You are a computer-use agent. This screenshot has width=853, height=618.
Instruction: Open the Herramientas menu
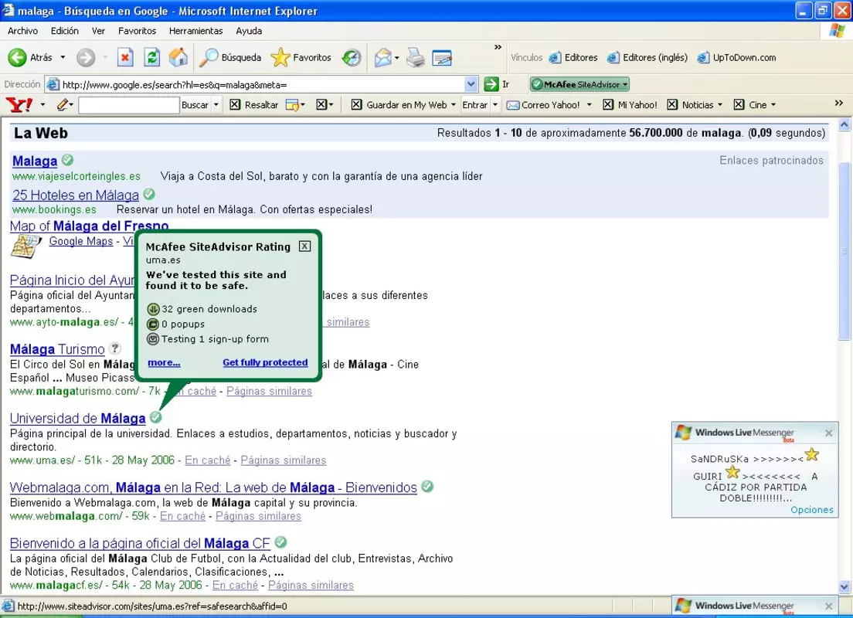click(195, 31)
